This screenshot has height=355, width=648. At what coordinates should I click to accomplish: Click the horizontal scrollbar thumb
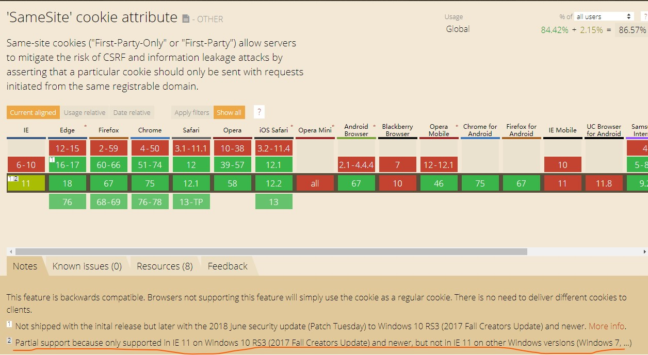(271, 252)
